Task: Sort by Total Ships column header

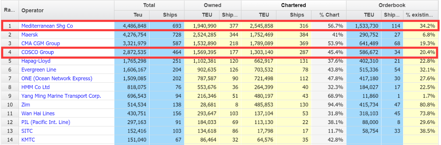Action: tap(167, 15)
